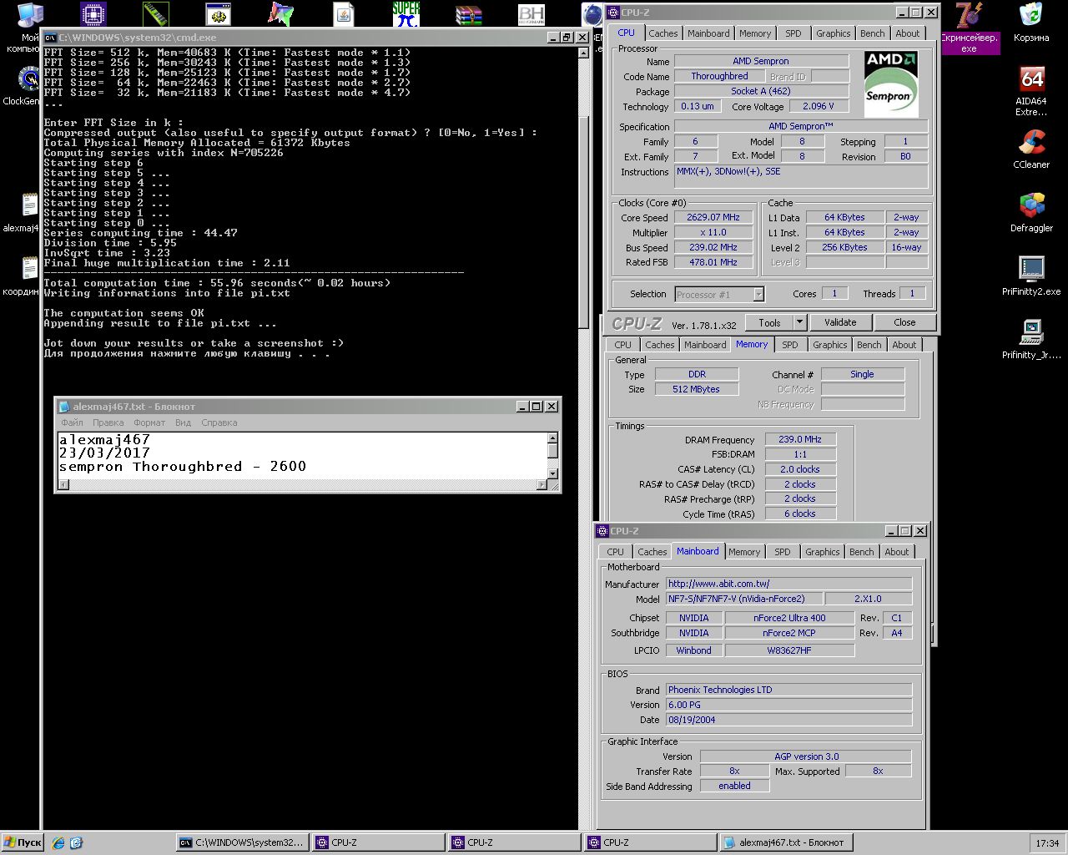Launch CCleaner from desktop

click(1031, 142)
